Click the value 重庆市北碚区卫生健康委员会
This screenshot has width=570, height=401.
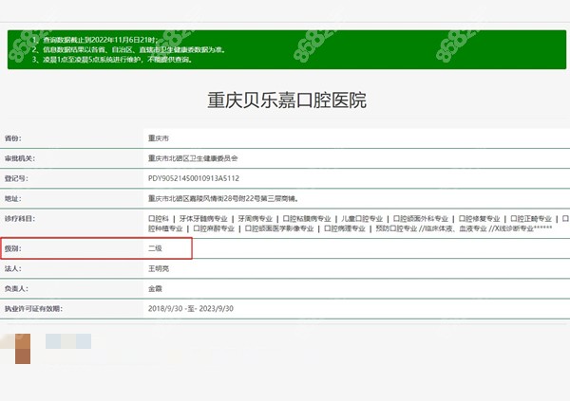(x=193, y=158)
